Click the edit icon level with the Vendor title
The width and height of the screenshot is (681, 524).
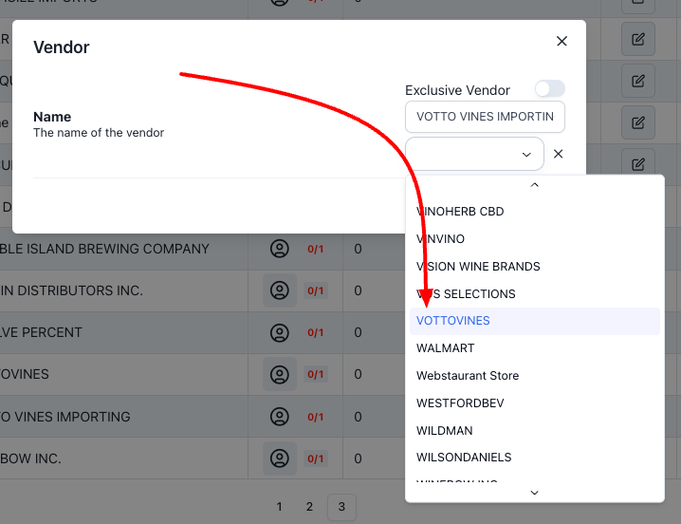pos(638,39)
